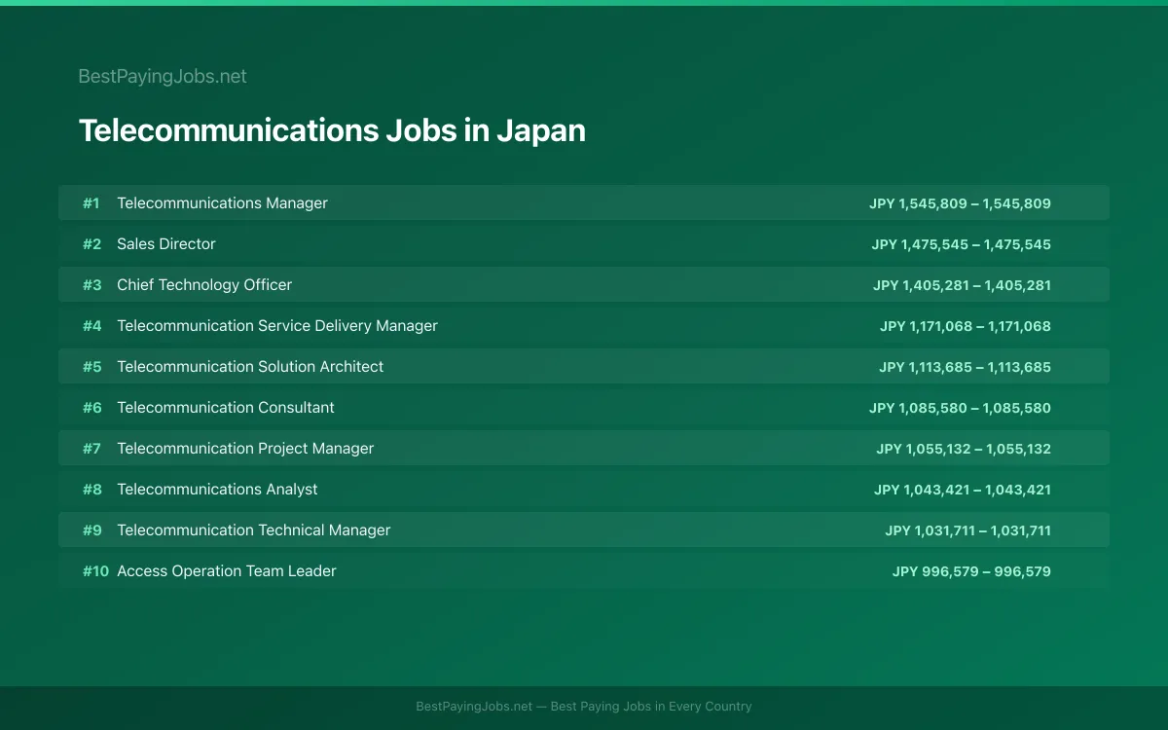Select the Telecommunications Manager job title
The image size is (1168, 730).
coord(222,203)
